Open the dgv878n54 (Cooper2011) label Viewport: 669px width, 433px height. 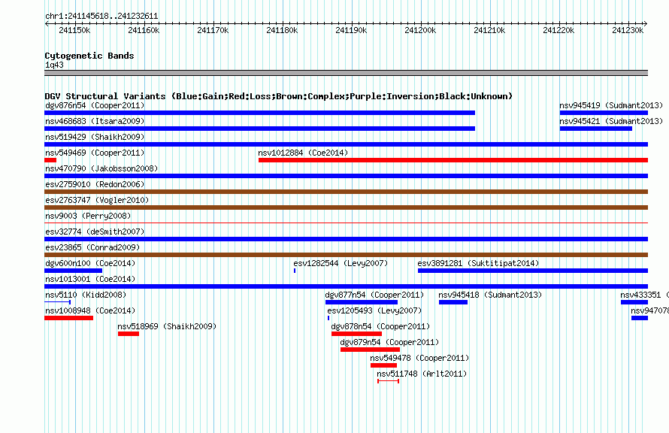click(380, 326)
